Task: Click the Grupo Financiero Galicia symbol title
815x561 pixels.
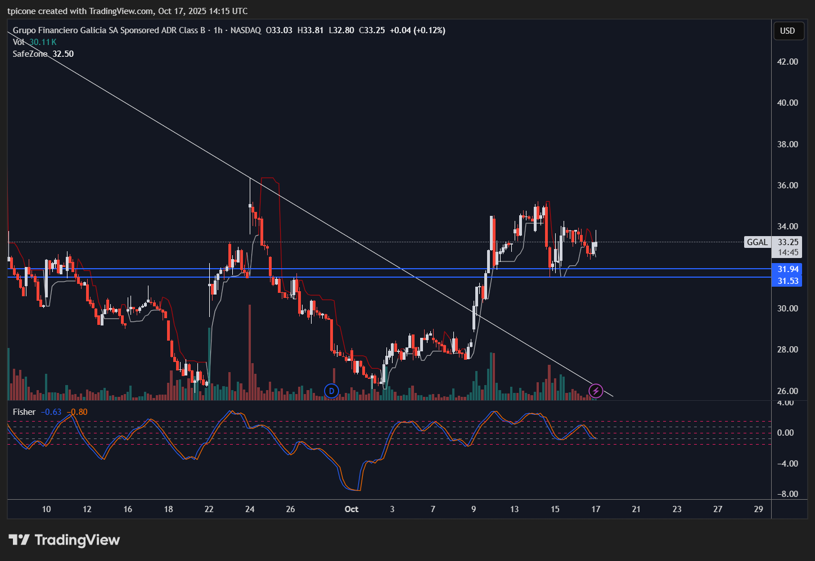Action: point(109,30)
